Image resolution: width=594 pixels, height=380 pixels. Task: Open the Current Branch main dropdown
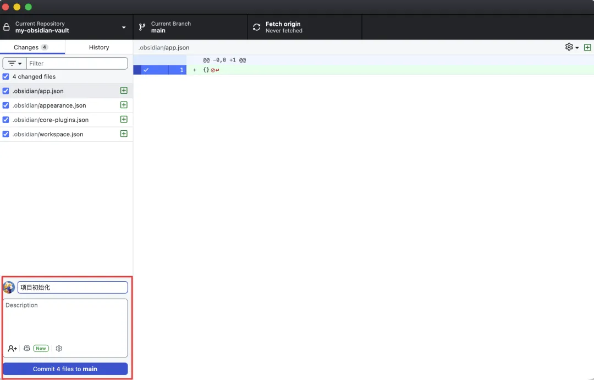click(x=190, y=27)
